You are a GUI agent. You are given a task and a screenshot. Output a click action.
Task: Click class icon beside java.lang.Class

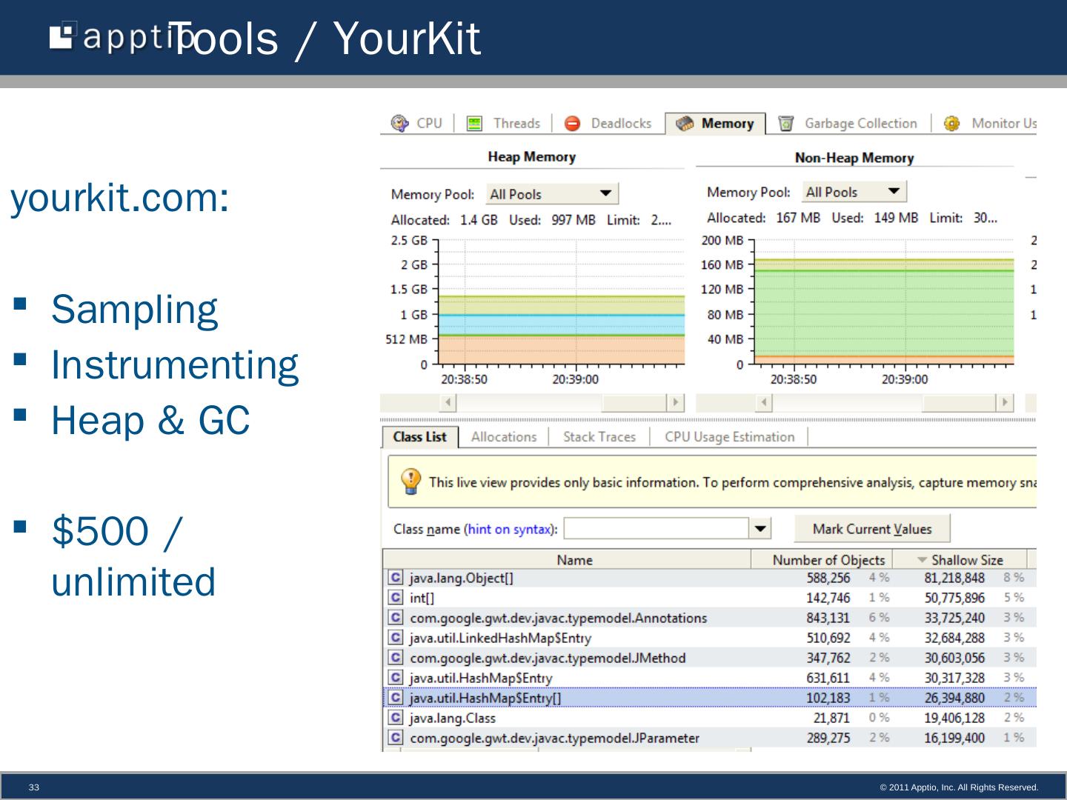pyautogui.click(x=396, y=718)
